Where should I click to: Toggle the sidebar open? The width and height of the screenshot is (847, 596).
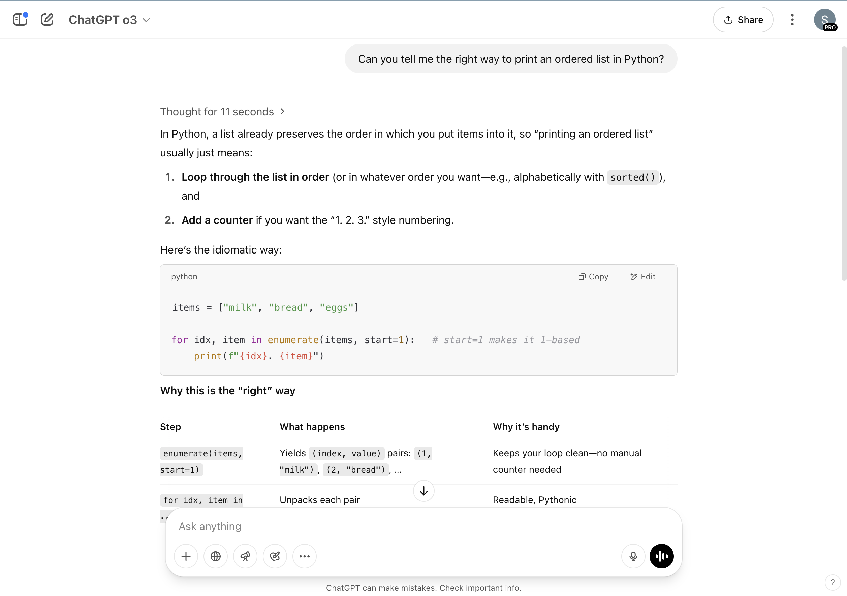point(20,20)
